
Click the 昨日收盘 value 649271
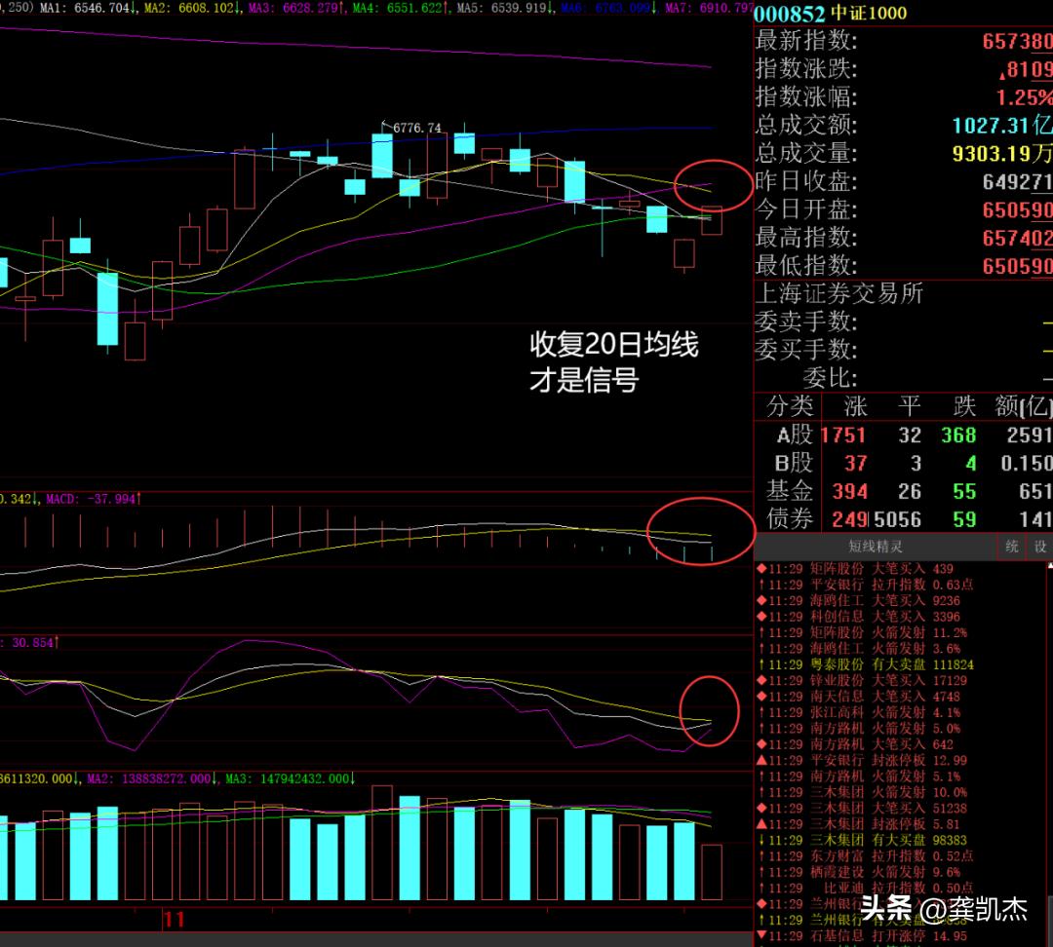(1017, 181)
